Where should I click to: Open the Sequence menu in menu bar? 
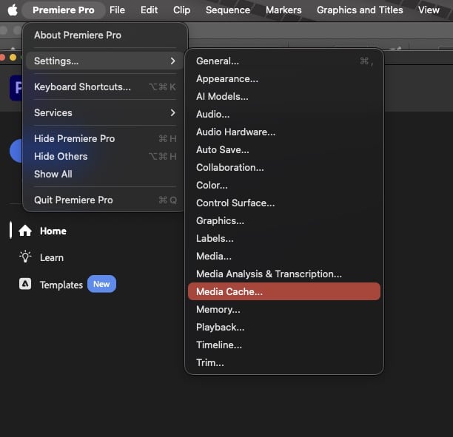pos(228,10)
